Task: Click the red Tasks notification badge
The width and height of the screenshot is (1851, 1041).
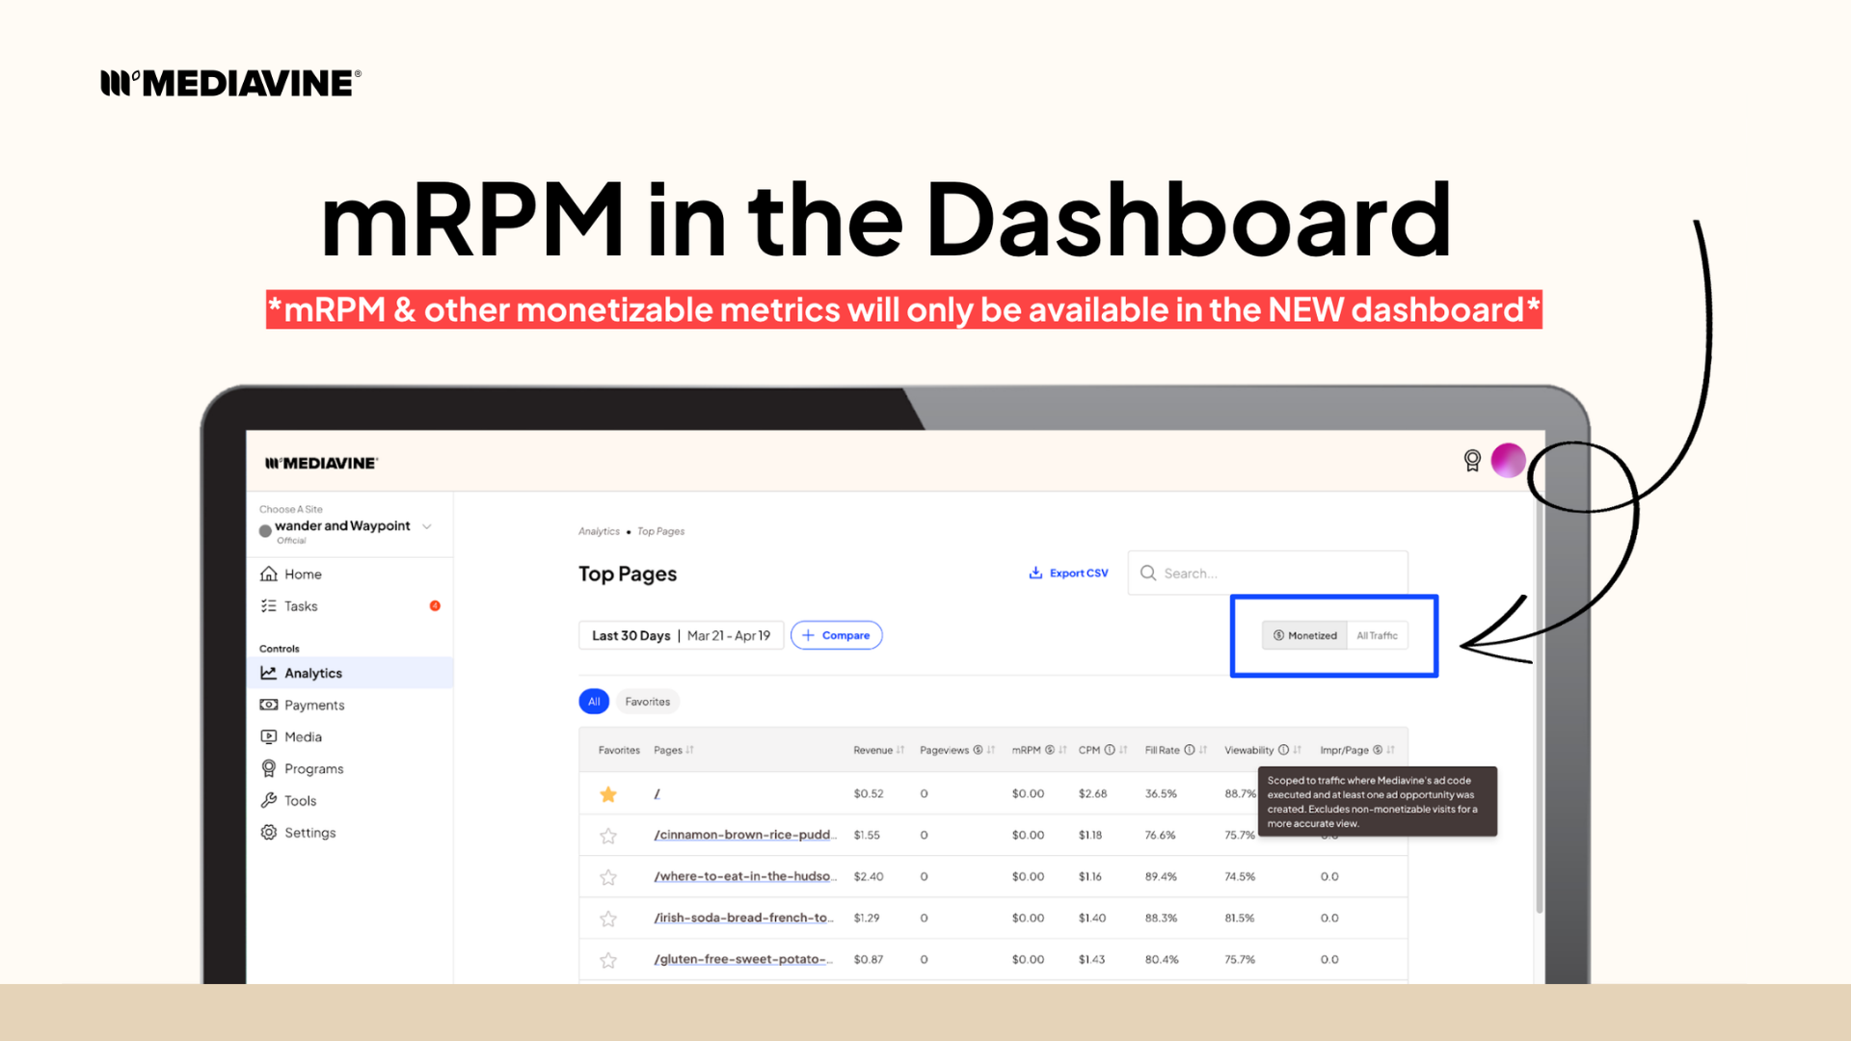Action: (435, 605)
